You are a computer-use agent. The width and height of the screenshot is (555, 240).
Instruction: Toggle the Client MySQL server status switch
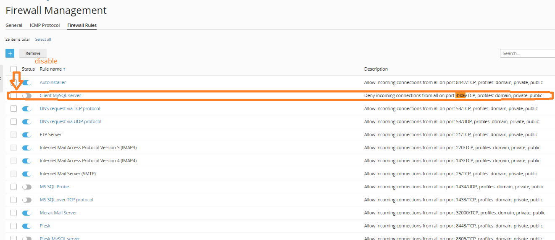[x=27, y=96]
